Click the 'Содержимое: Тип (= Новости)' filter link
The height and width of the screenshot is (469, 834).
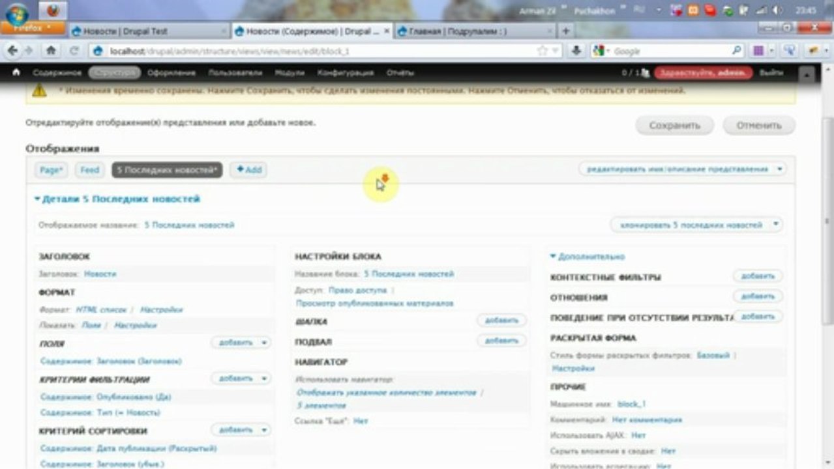pyautogui.click(x=100, y=413)
